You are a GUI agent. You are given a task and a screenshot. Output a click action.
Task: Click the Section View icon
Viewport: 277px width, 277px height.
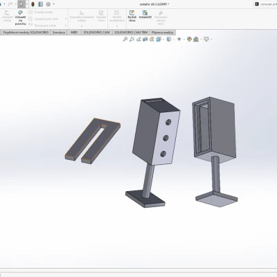pyautogui.click(x=145, y=39)
